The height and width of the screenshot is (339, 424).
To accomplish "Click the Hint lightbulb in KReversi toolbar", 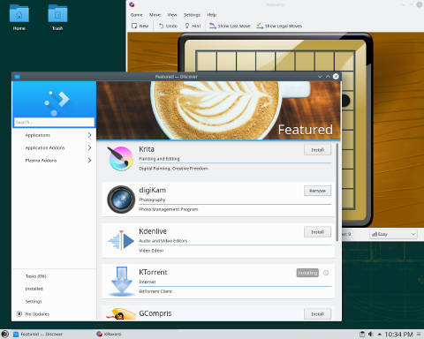I will pyautogui.click(x=193, y=26).
